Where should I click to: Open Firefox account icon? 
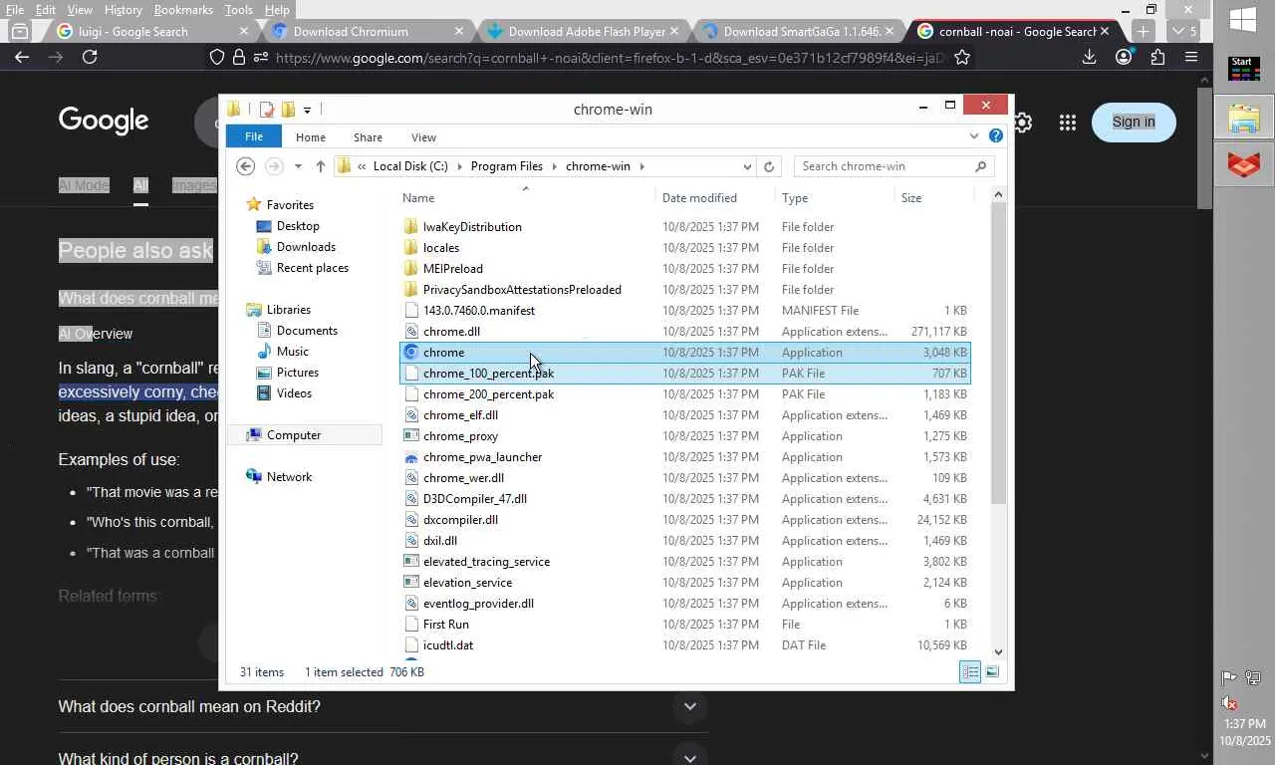pos(1124,57)
